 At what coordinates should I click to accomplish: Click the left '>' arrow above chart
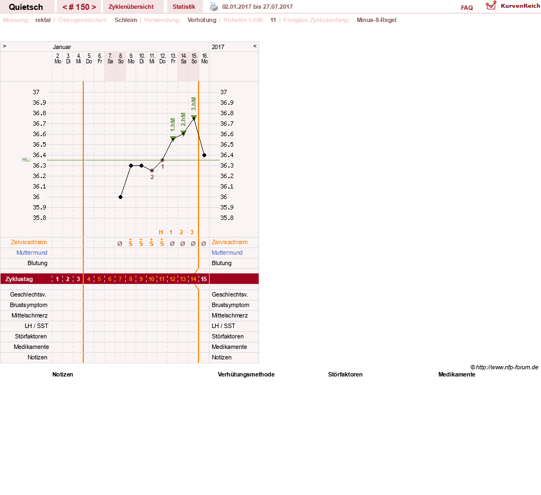pyautogui.click(x=4, y=46)
